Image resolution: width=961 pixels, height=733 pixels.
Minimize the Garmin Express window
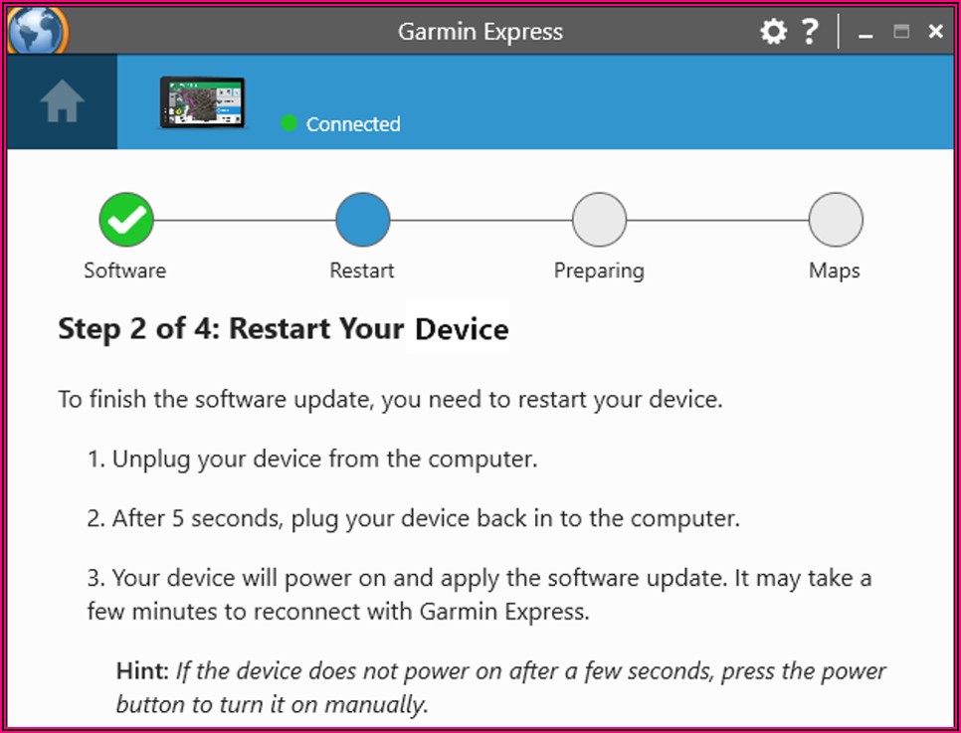coord(865,34)
